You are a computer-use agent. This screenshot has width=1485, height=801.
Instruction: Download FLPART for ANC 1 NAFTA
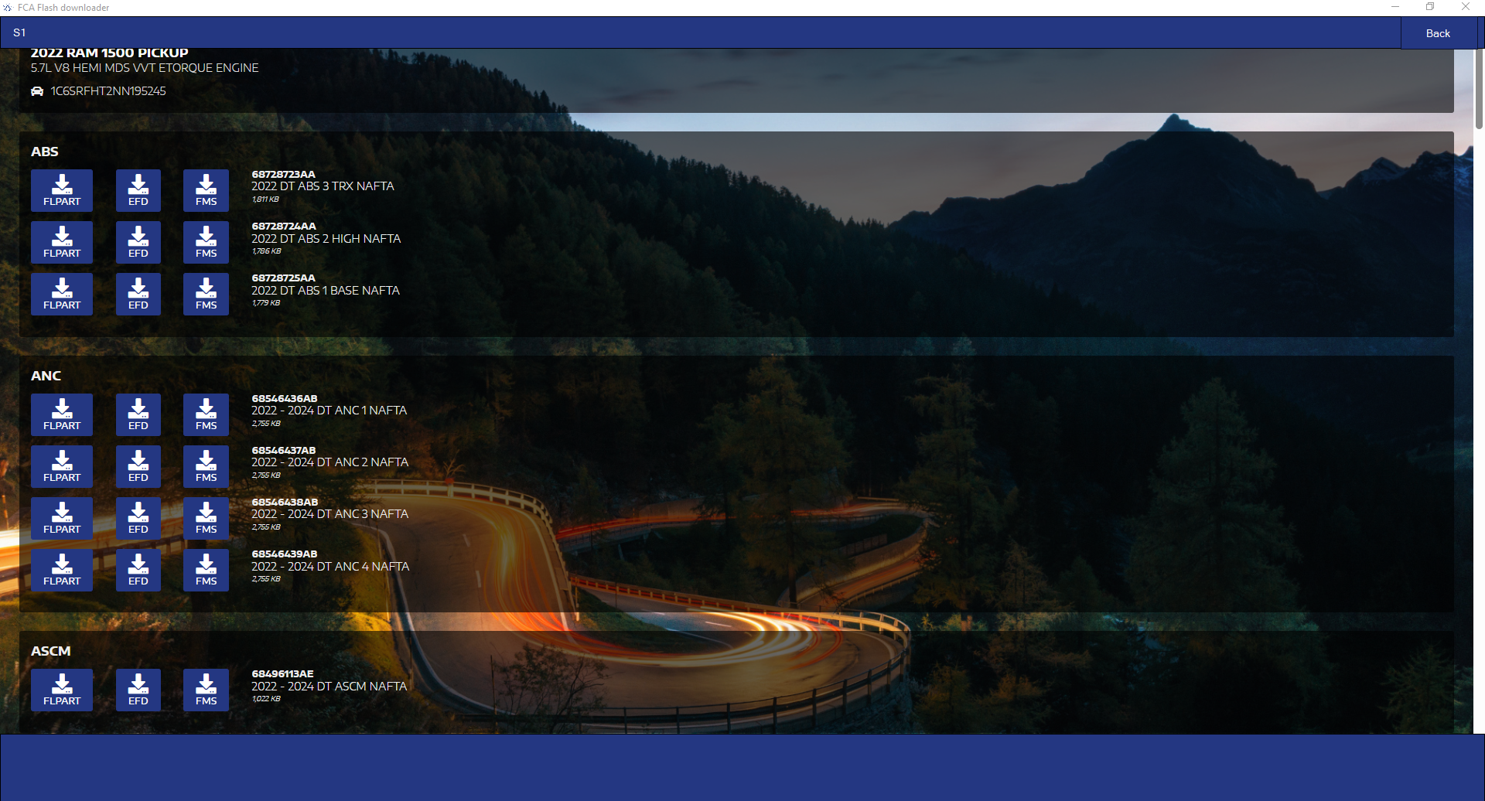62,414
